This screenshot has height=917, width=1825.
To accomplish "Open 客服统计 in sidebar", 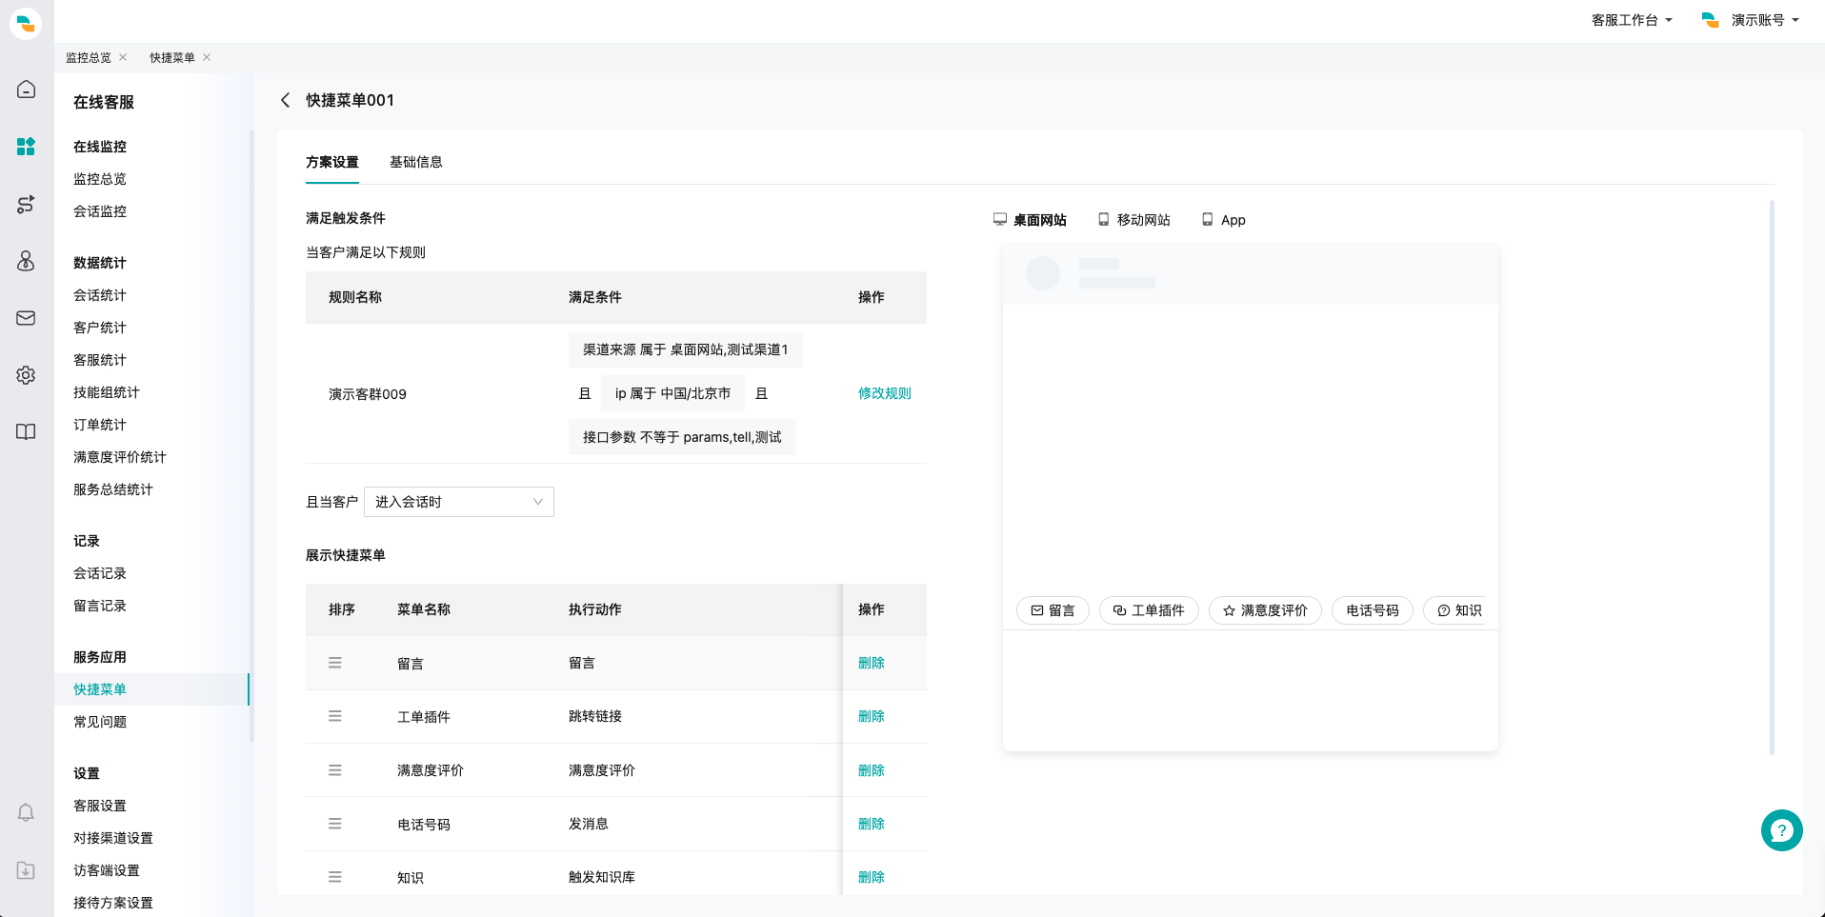I will click(100, 360).
